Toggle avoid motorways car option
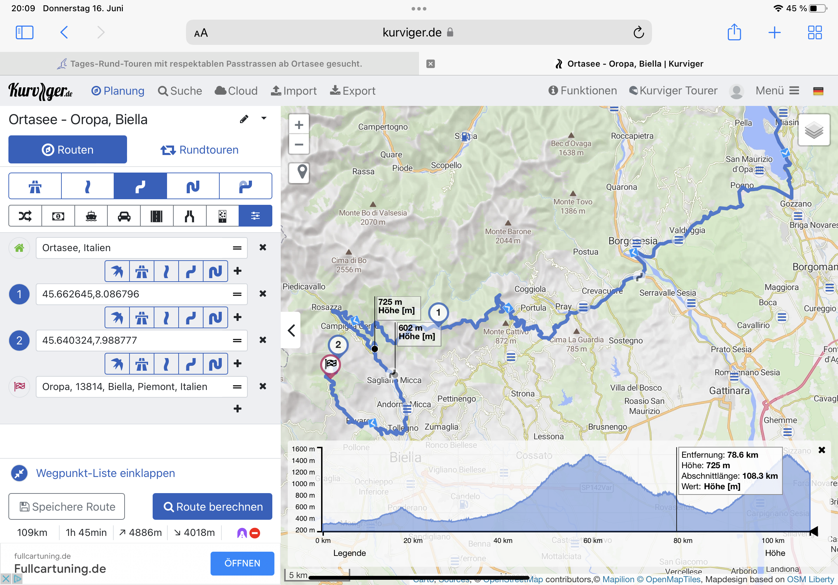This screenshot has height=585, width=838. click(x=124, y=216)
